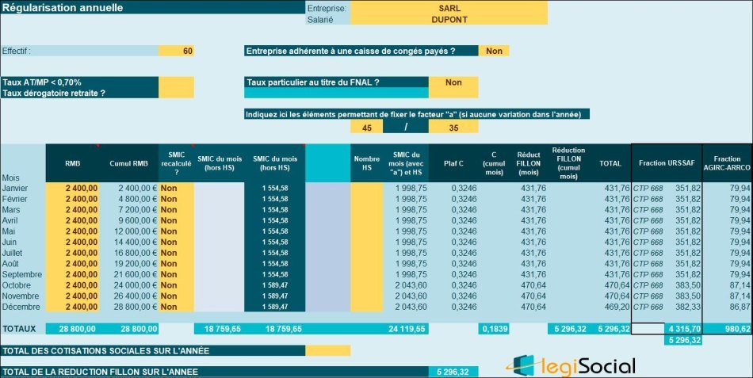Viewport: 753px width, 378px height.
Task: Open the caisse de congés payés Non dropdown
Action: click(x=494, y=51)
